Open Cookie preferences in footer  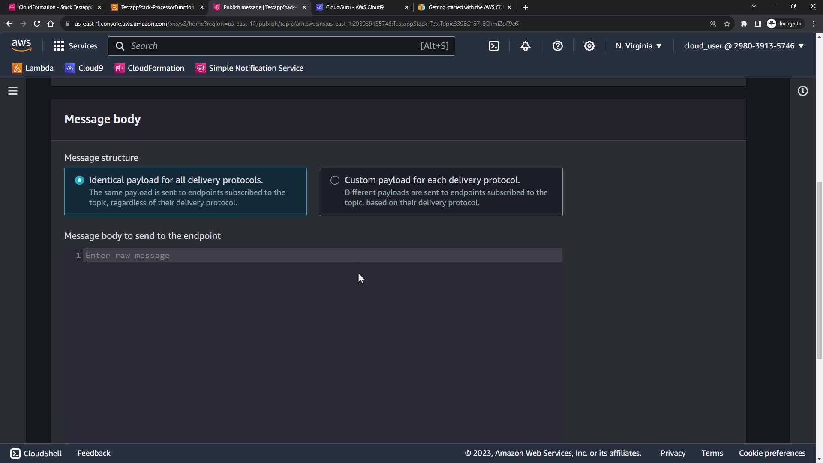coord(772,453)
